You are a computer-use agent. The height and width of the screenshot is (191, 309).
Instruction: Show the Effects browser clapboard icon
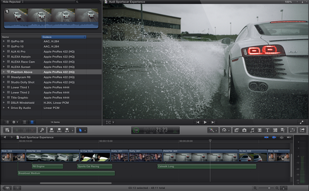(236, 130)
